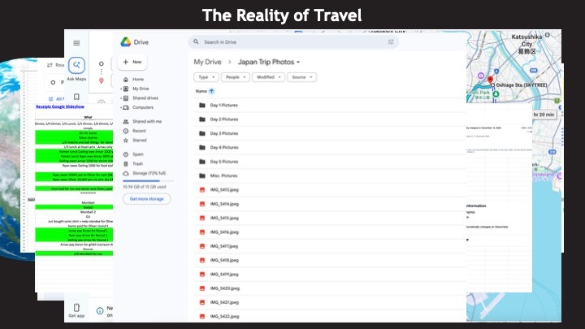Click the storage usage progress bar

(148, 181)
